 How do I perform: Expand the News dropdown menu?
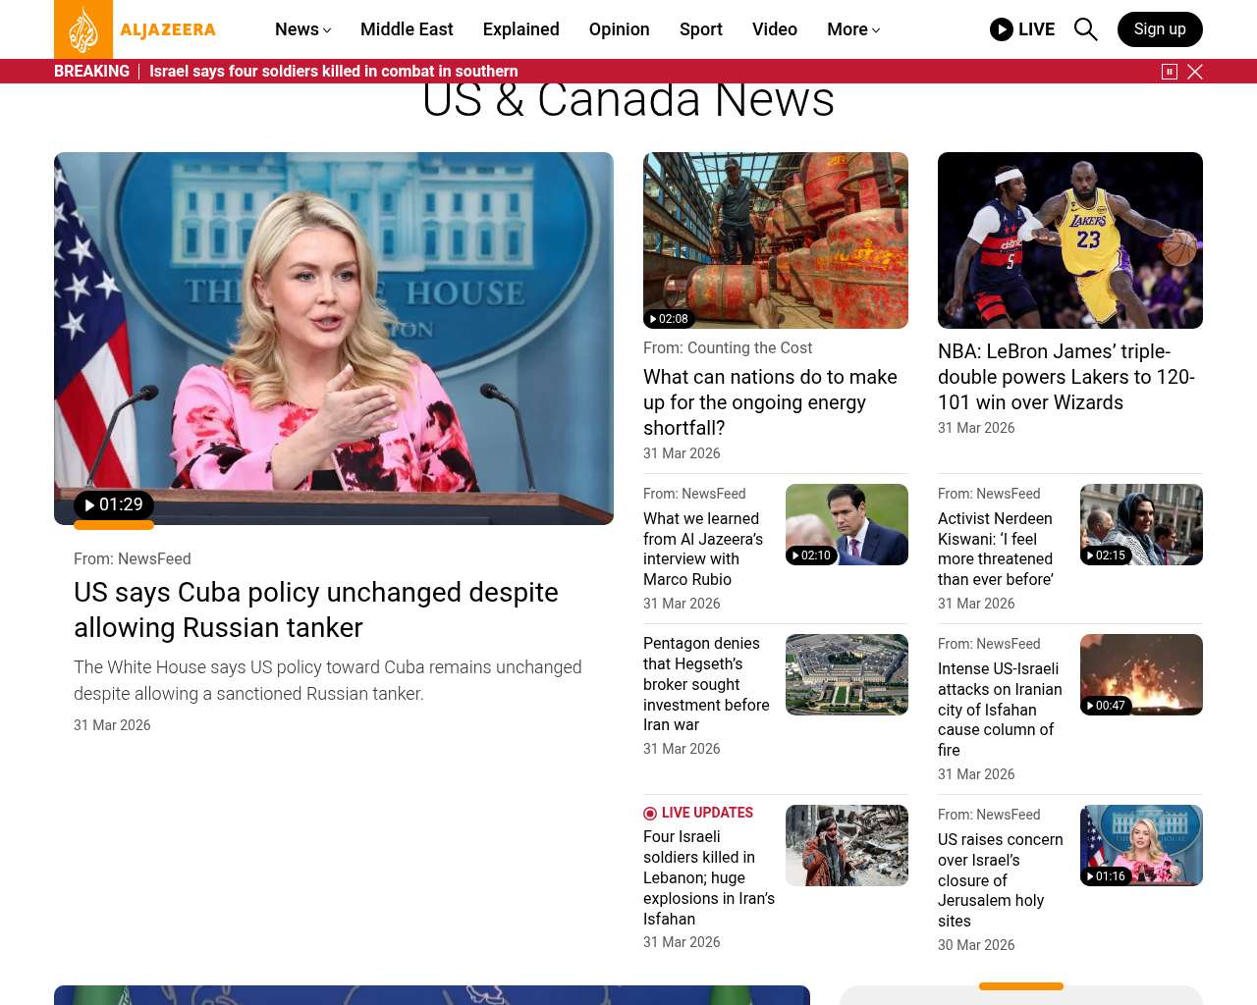(x=302, y=29)
